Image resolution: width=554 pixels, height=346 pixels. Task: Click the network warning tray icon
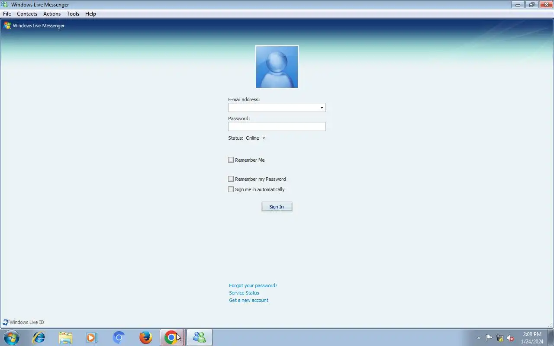[x=500, y=338]
